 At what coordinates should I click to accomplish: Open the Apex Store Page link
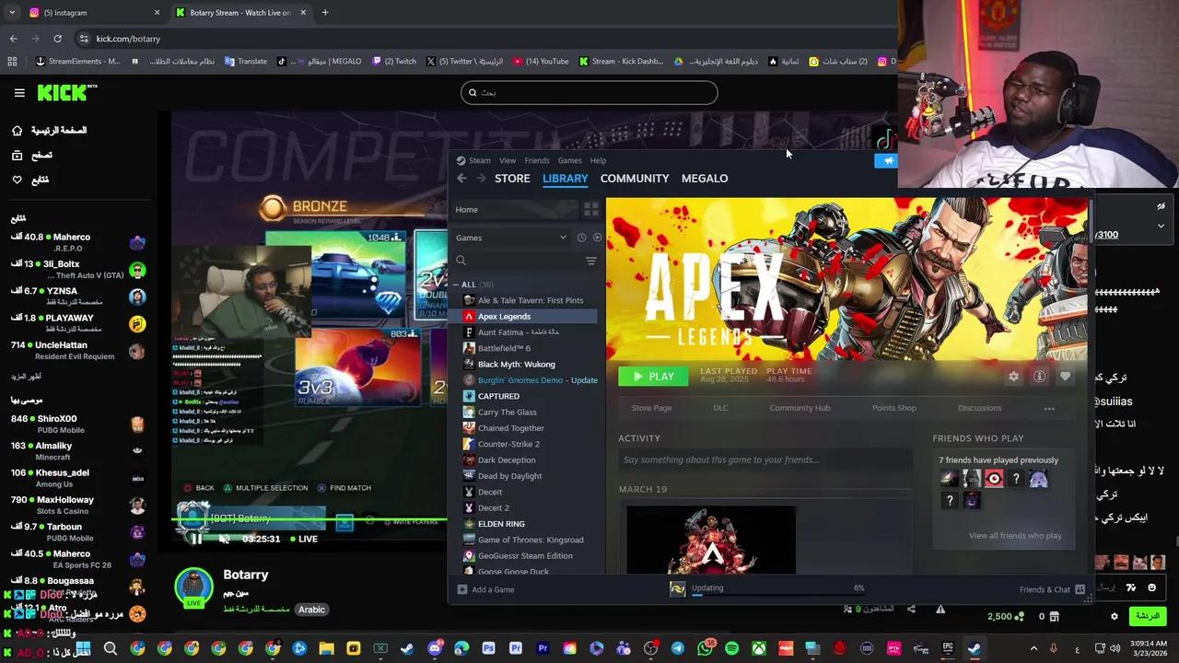[x=651, y=408]
